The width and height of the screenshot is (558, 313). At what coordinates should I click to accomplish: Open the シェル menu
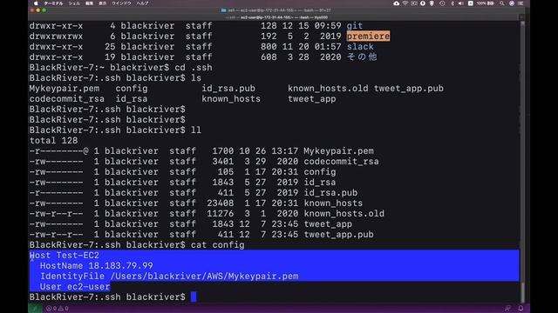(74, 3)
